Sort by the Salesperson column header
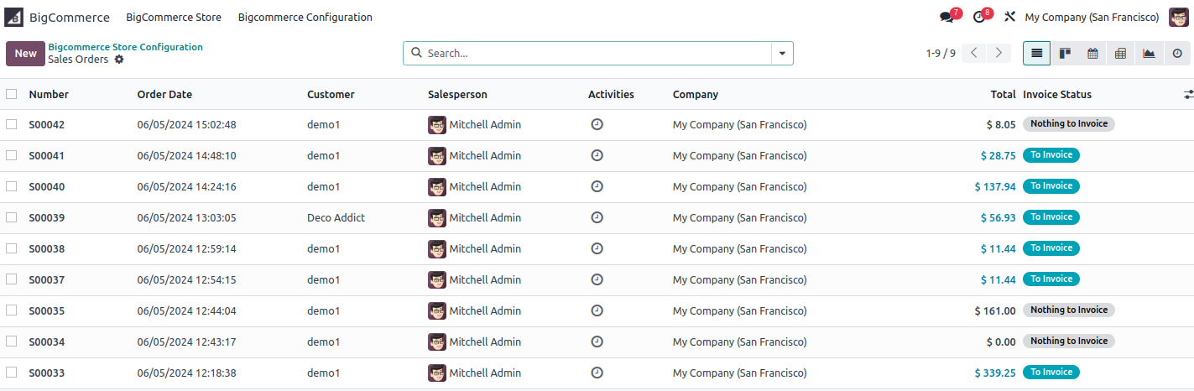Screen dimensions: 1194x391 457,95
